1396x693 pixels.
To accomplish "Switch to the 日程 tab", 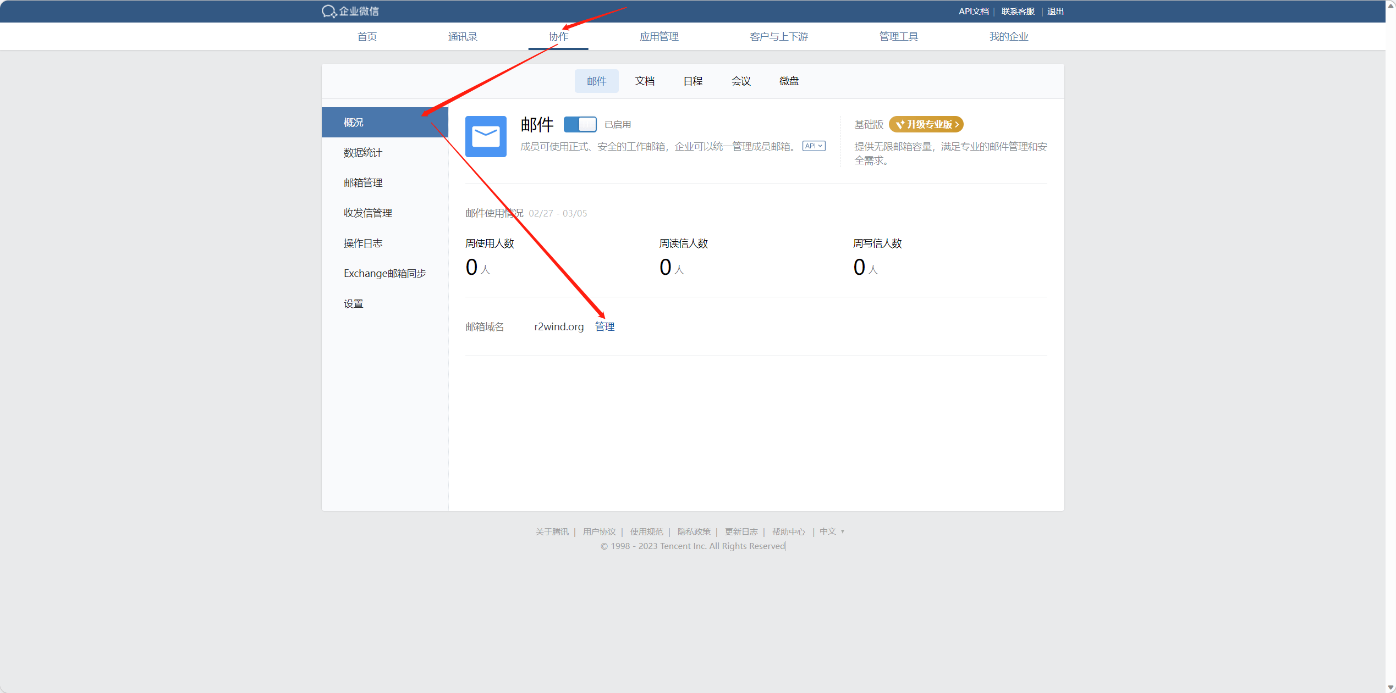I will point(693,81).
